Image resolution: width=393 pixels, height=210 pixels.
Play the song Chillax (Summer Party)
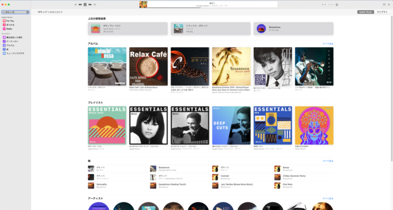click(304, 177)
